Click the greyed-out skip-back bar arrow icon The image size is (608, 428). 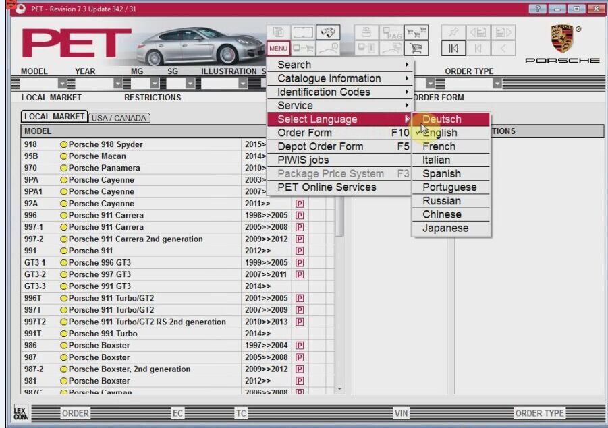pyautogui.click(x=478, y=49)
